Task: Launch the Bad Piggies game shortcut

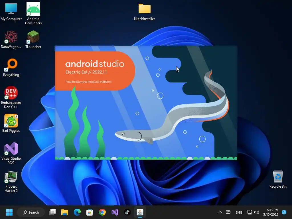Action: pyautogui.click(x=11, y=123)
